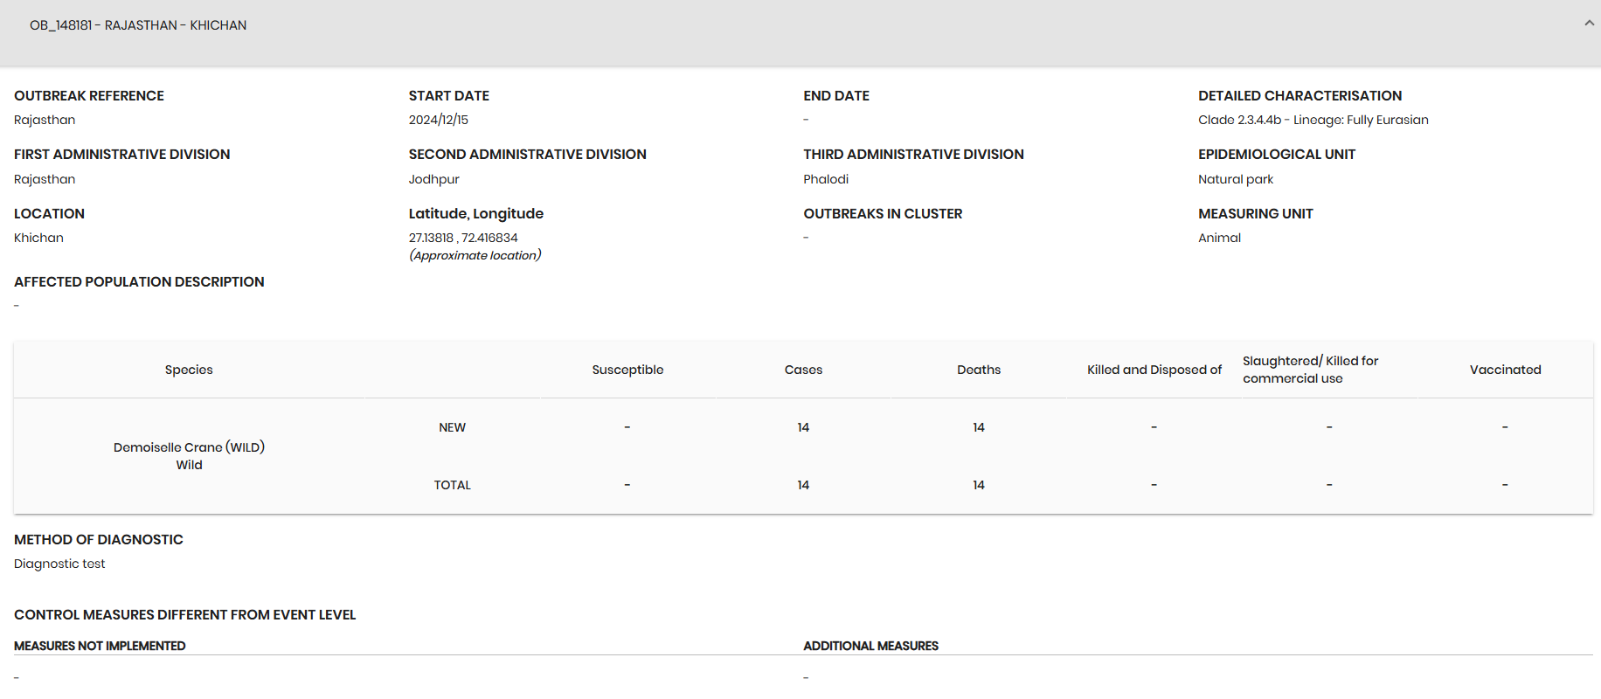
Task: Select the OUTBREAKS IN CLUSTER label
Action: coord(883,214)
